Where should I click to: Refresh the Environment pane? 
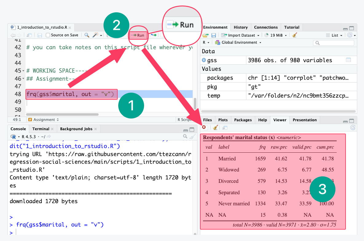coord(350,35)
